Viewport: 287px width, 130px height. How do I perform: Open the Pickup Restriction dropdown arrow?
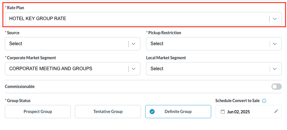pyautogui.click(x=275, y=44)
